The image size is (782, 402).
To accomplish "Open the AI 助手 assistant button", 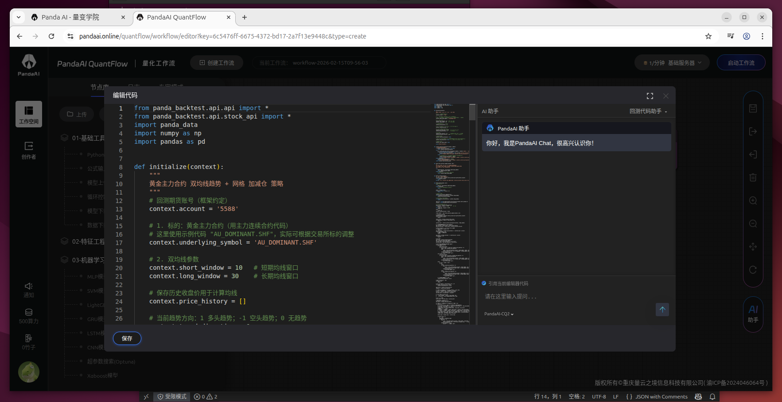I will click(753, 314).
